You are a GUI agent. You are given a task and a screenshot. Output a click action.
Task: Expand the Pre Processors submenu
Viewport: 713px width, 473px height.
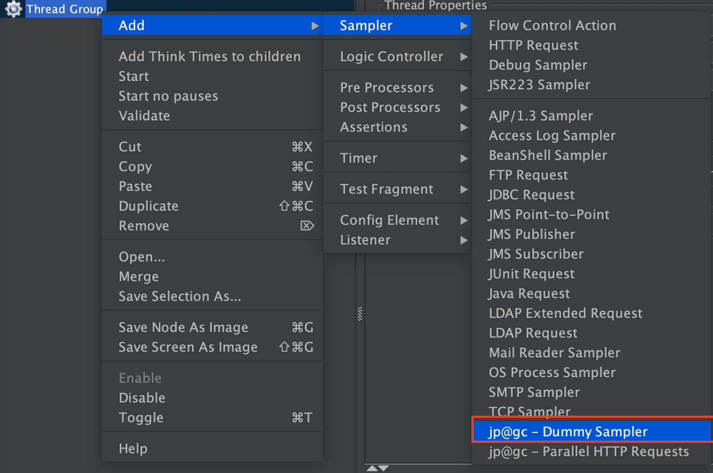pyautogui.click(x=397, y=87)
